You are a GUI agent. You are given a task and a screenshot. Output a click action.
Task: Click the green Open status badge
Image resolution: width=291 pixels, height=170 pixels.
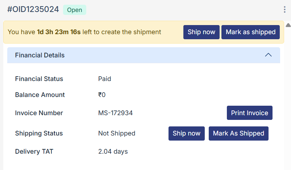click(x=75, y=10)
